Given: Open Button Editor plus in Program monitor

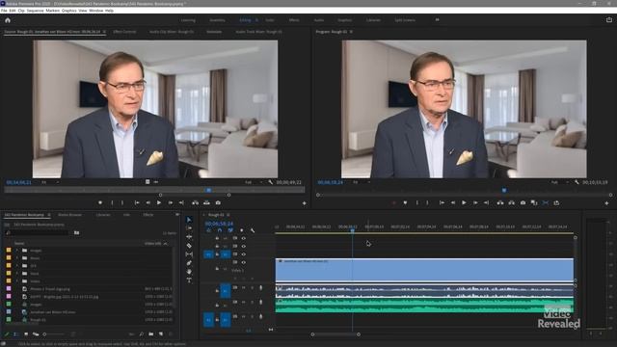Looking at the screenshot, I should 606,203.
